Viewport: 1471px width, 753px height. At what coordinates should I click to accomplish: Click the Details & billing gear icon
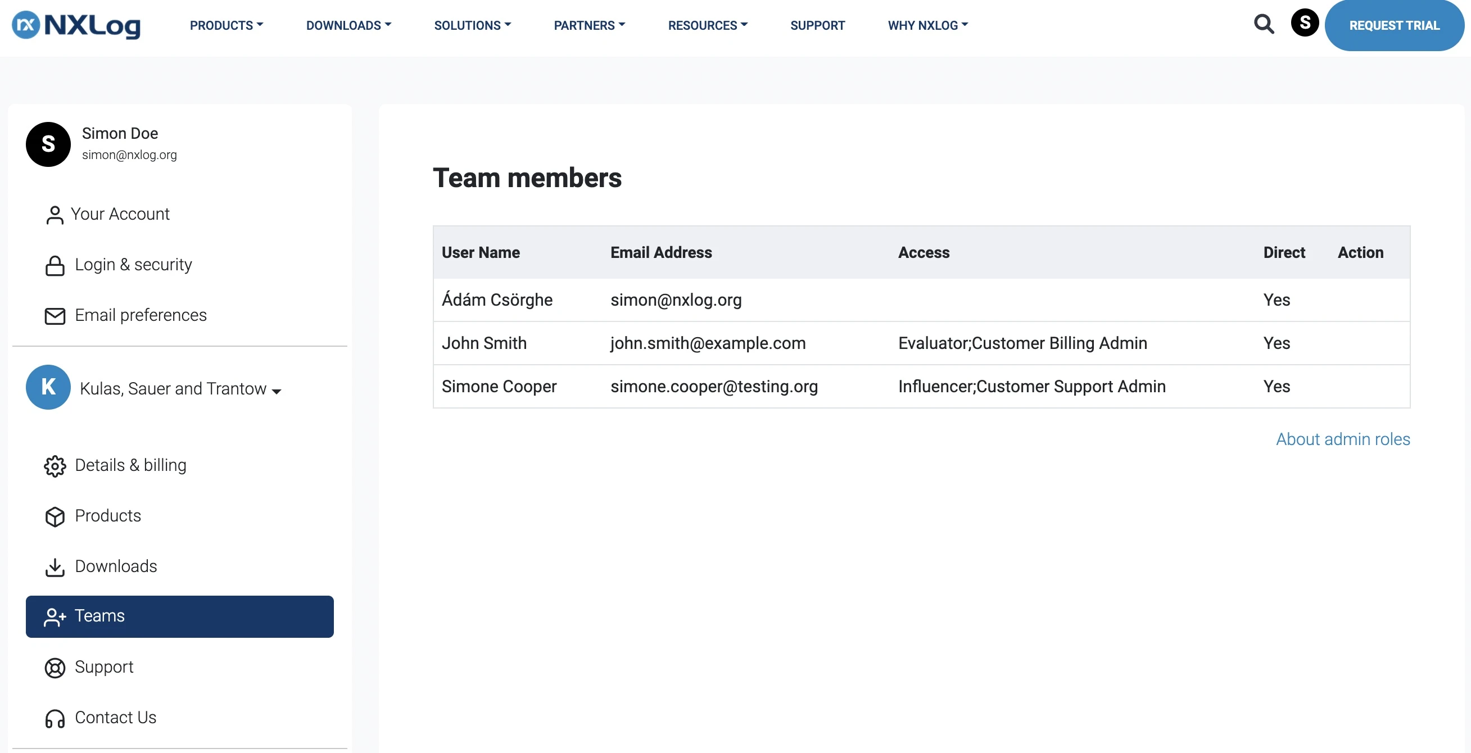(55, 466)
